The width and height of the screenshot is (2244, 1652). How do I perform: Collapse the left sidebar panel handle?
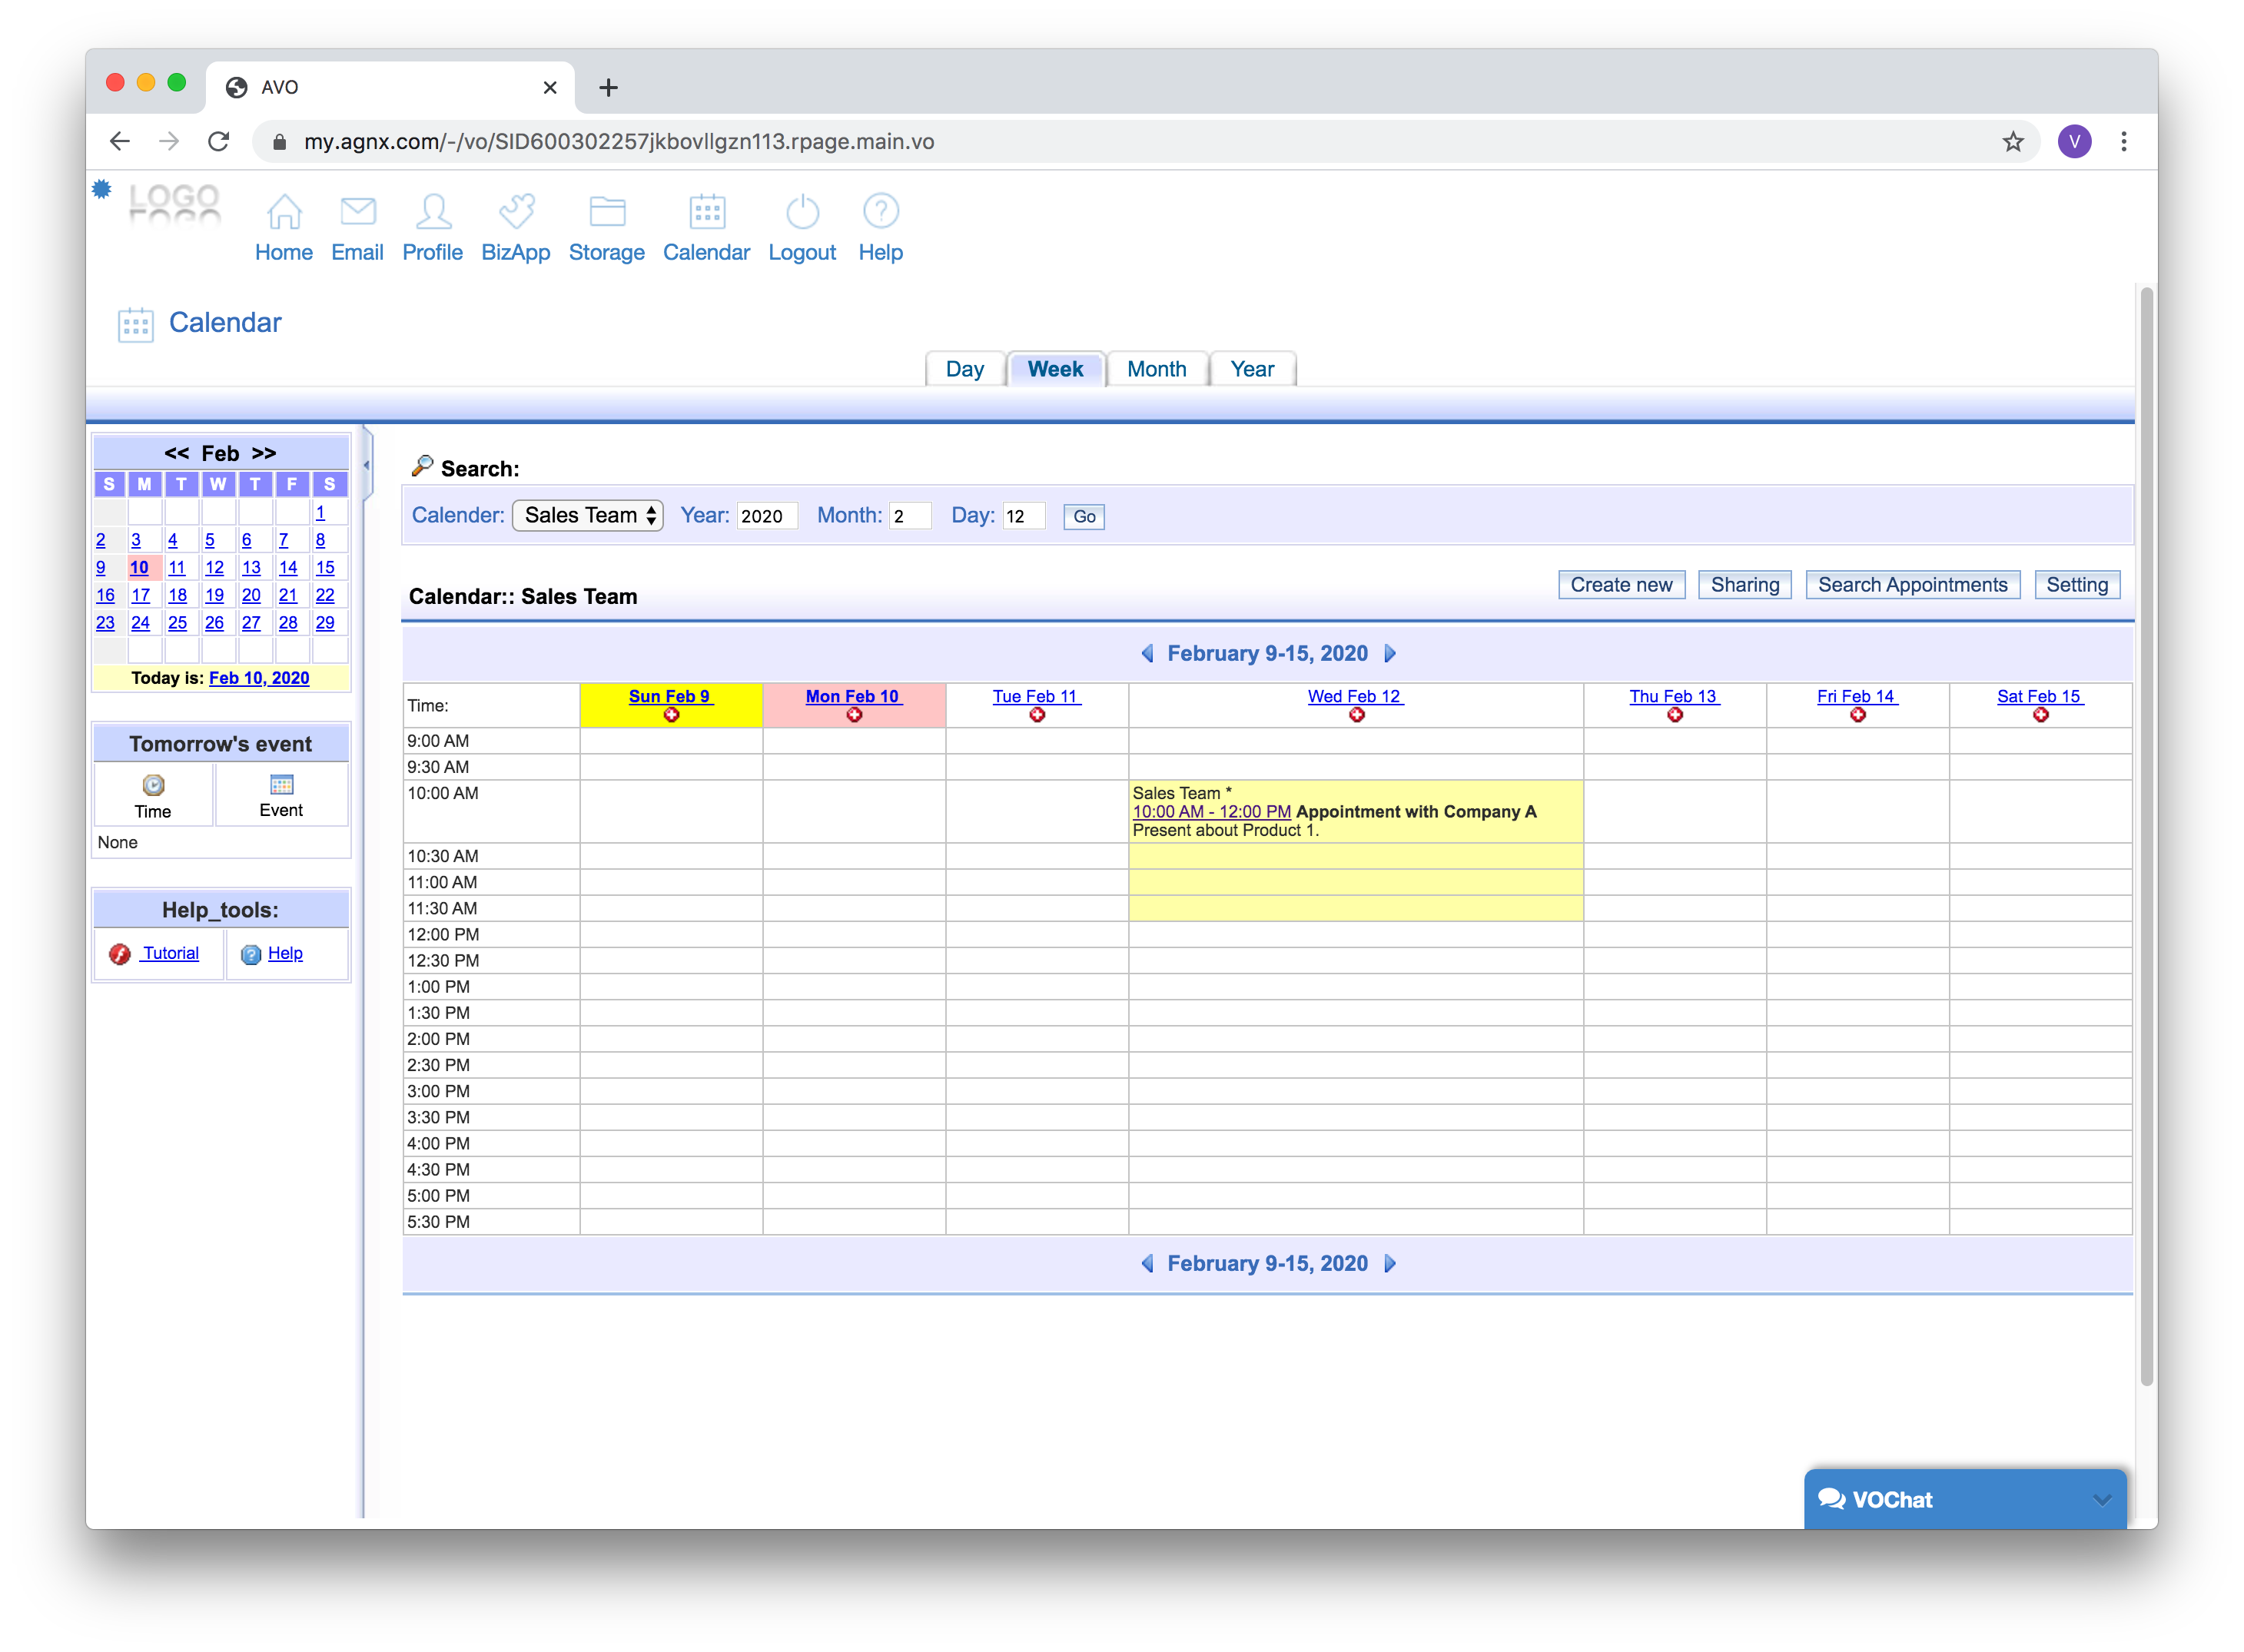367,465
